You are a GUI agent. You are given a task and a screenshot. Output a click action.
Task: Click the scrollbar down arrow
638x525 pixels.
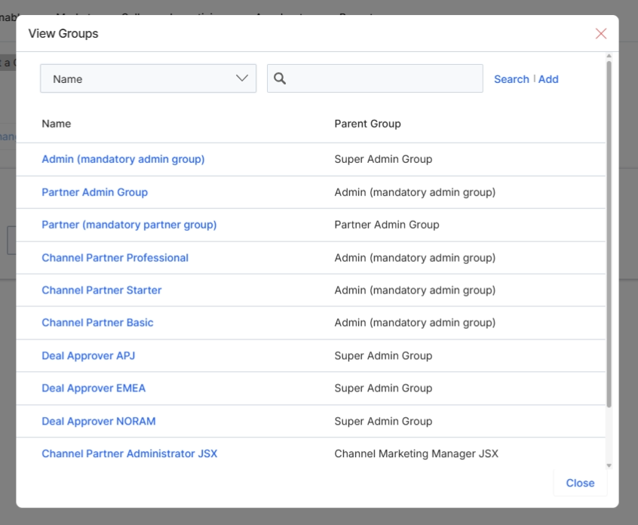click(609, 465)
